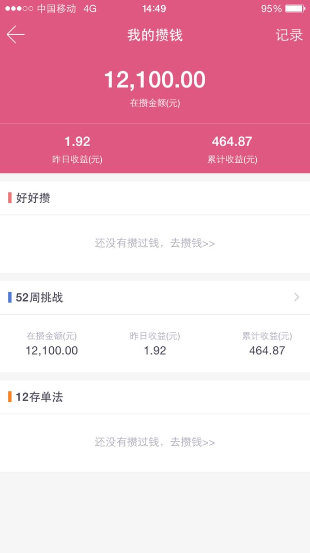Open the 52周挑战 section header
The height and width of the screenshot is (553, 310).
(155, 297)
